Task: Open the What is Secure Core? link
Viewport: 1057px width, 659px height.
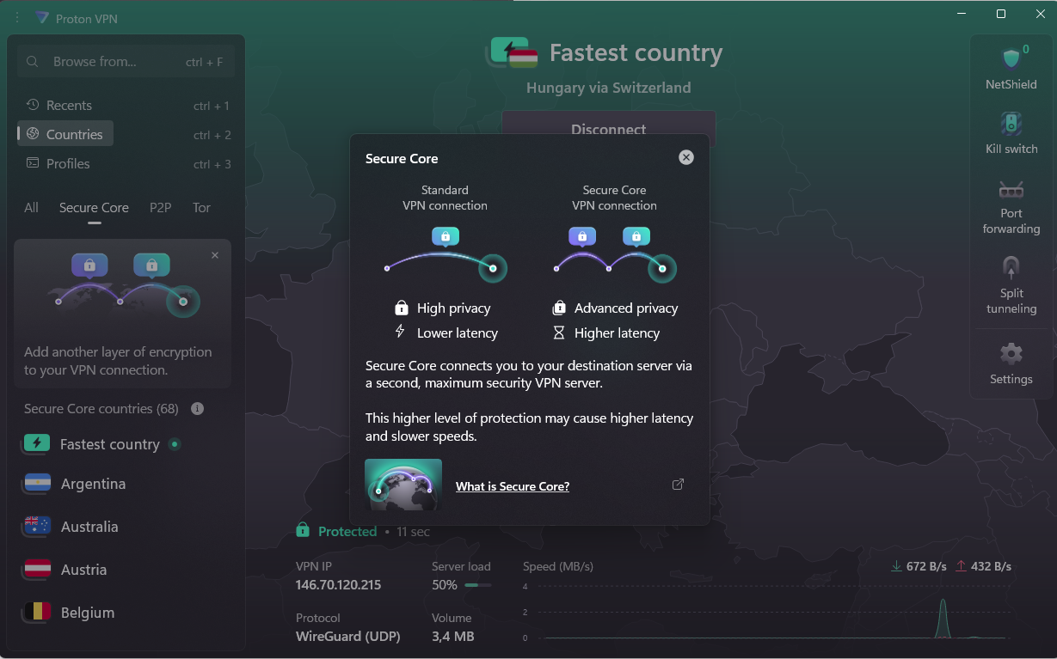Action: (513, 486)
